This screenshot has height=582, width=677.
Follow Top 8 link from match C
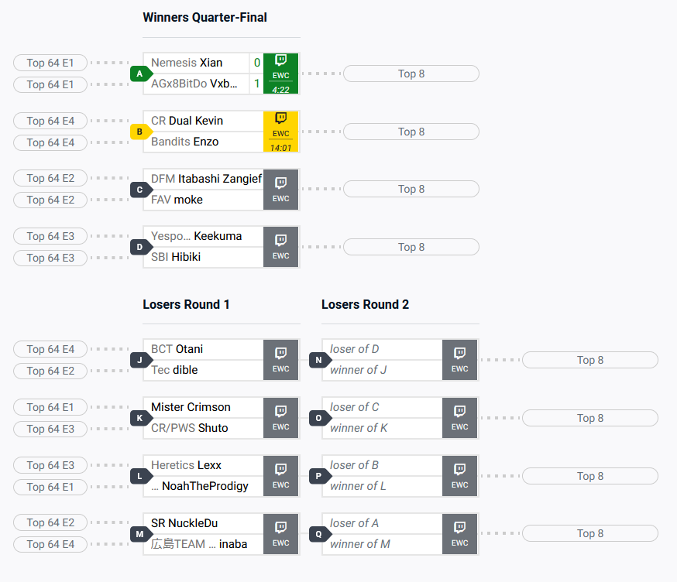tap(411, 189)
